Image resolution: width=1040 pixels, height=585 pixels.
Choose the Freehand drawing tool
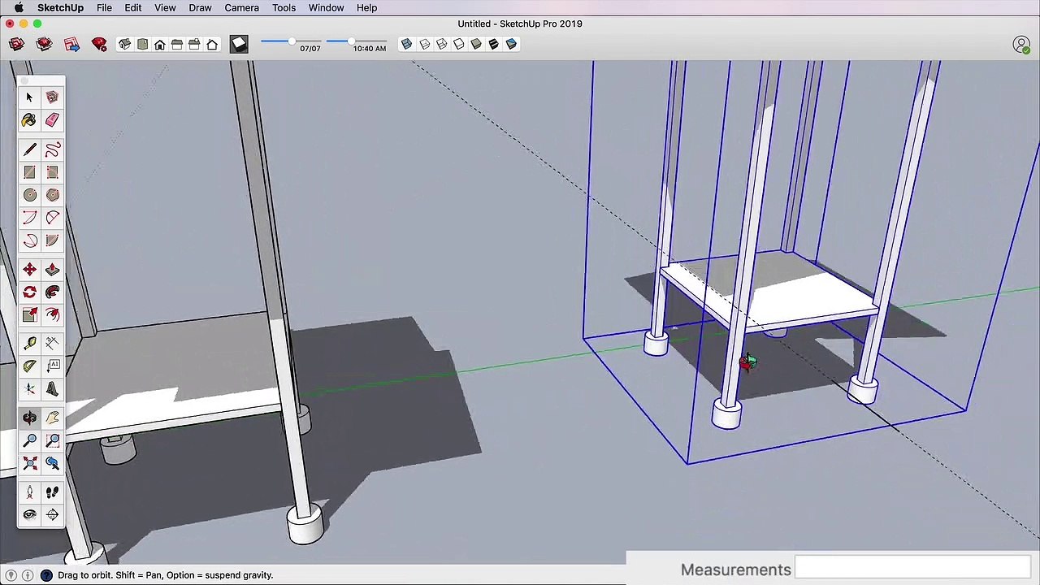52,149
